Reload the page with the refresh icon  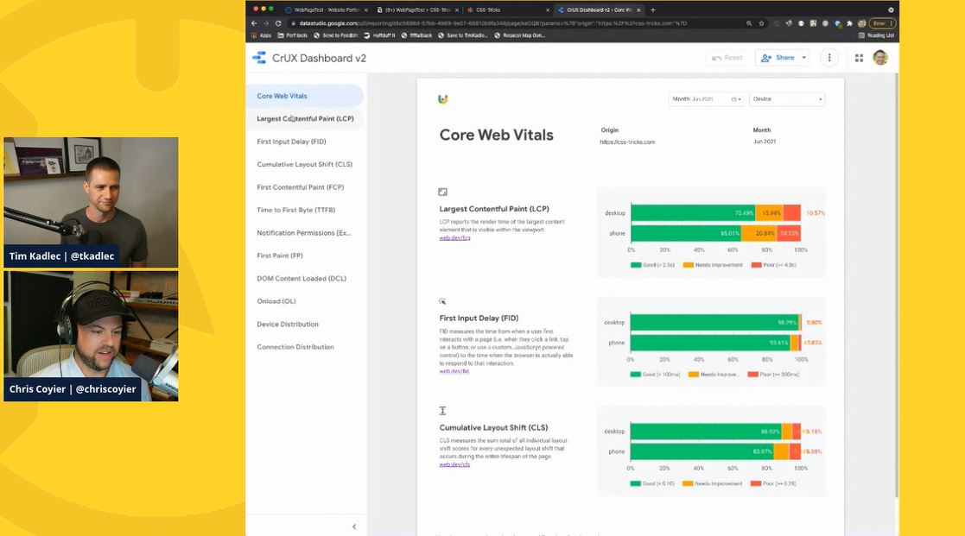pyautogui.click(x=278, y=23)
